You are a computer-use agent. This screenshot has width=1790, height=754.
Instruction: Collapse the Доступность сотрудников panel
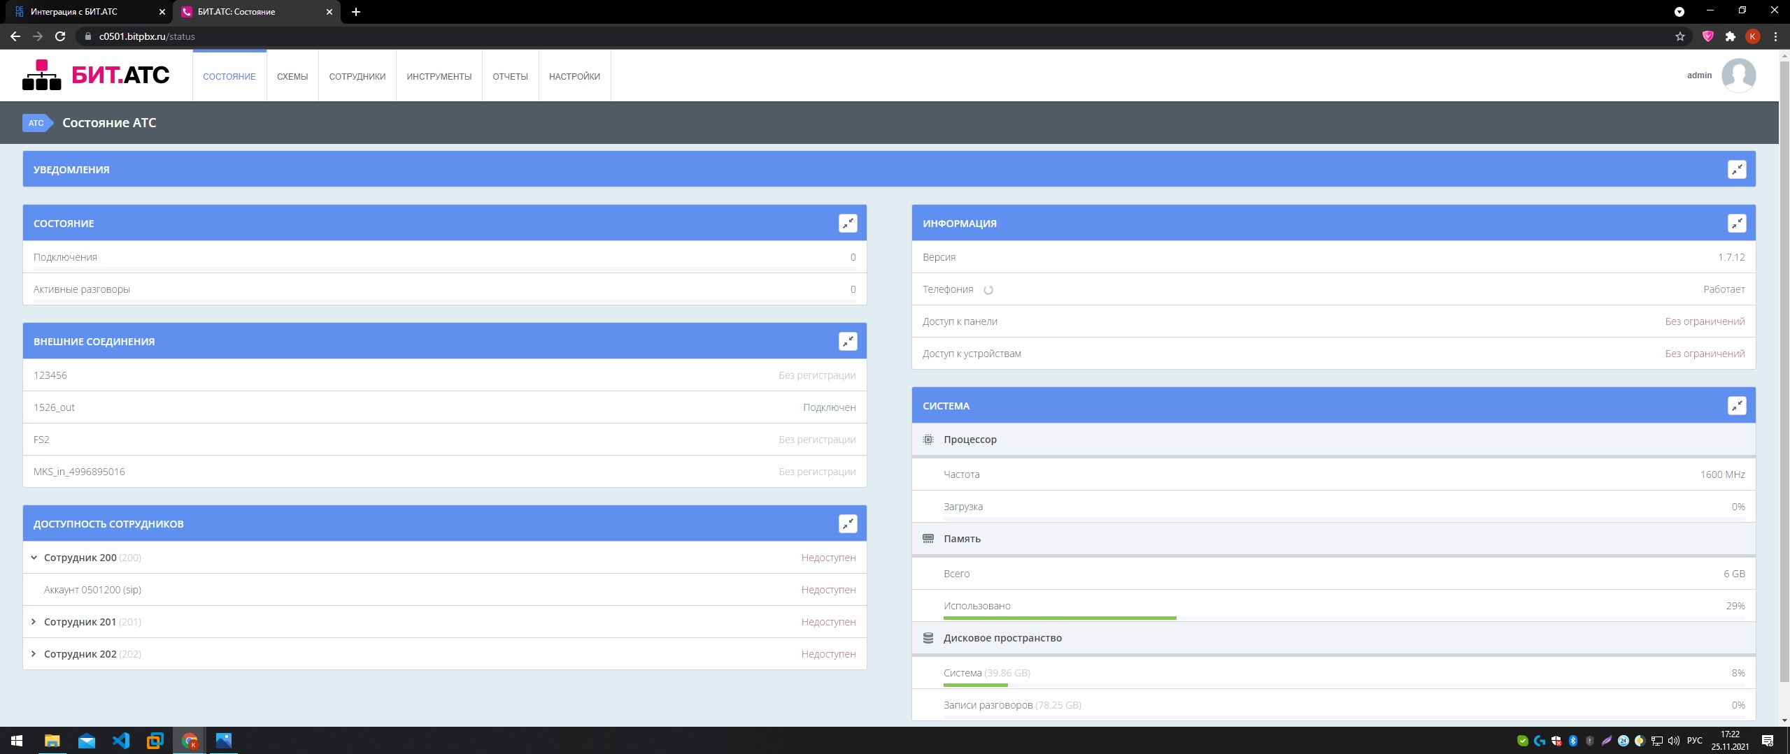848,524
